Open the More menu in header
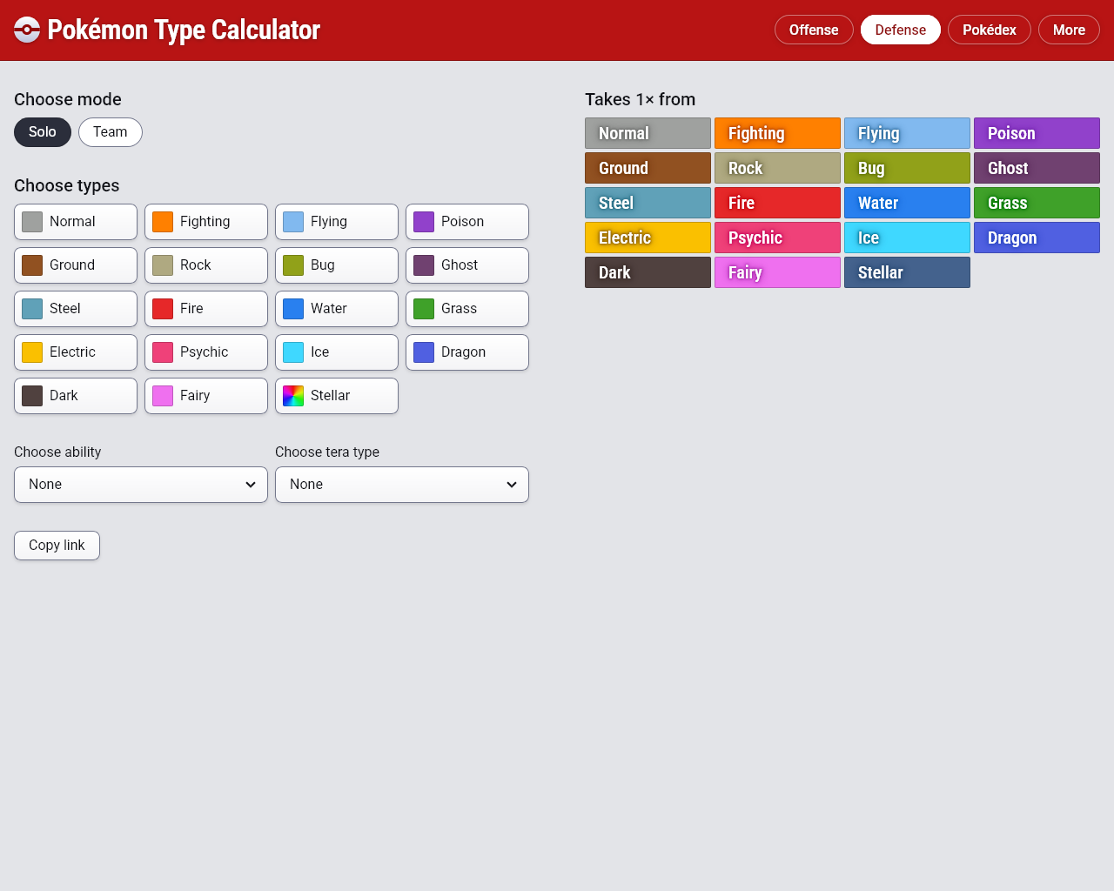The height and width of the screenshot is (891, 1114). (1069, 30)
